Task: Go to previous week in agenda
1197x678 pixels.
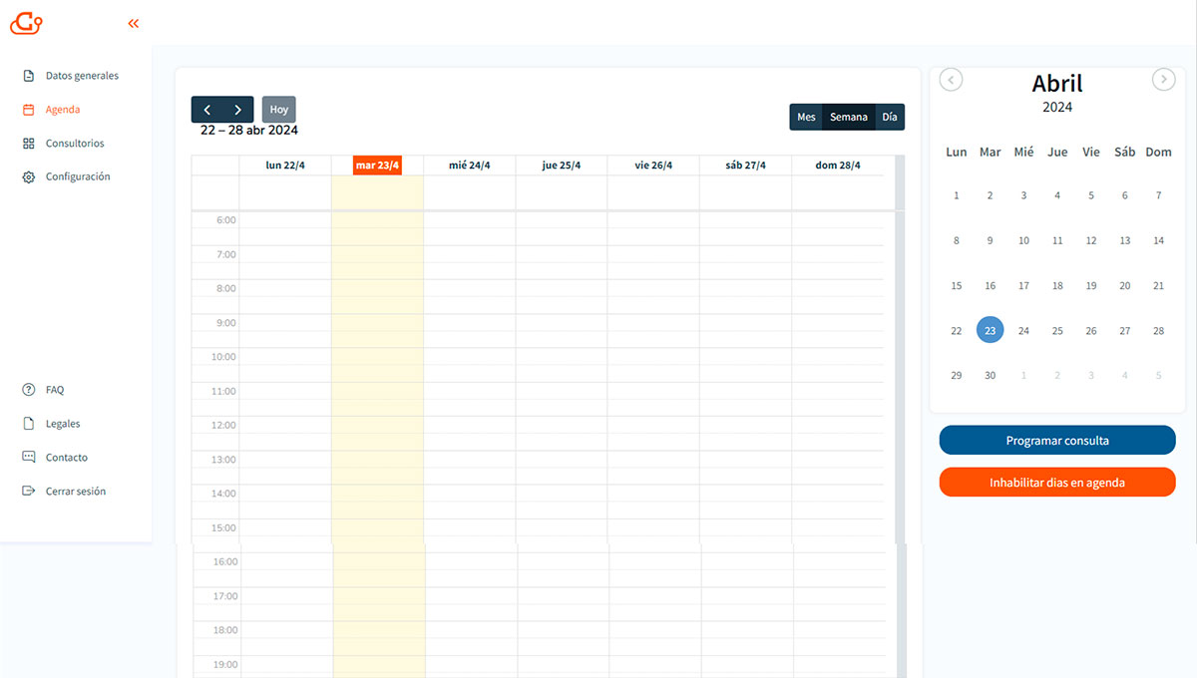Action: click(x=206, y=110)
